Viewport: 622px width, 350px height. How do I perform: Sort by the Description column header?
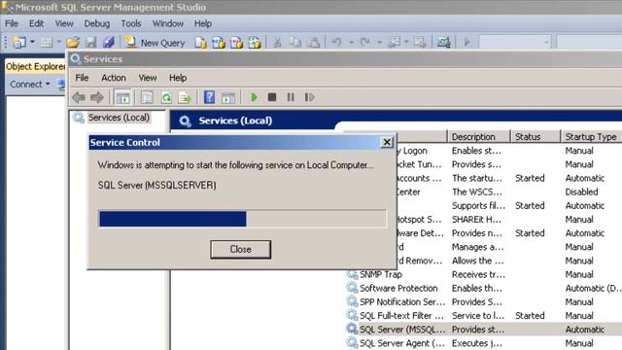click(478, 136)
